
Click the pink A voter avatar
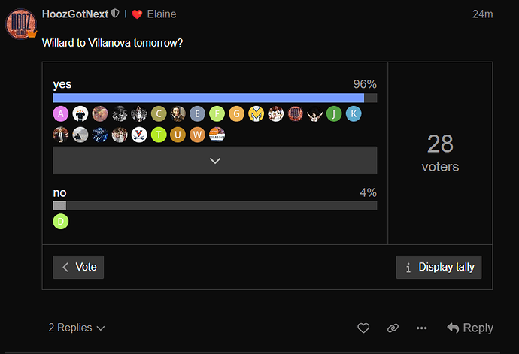tap(61, 113)
